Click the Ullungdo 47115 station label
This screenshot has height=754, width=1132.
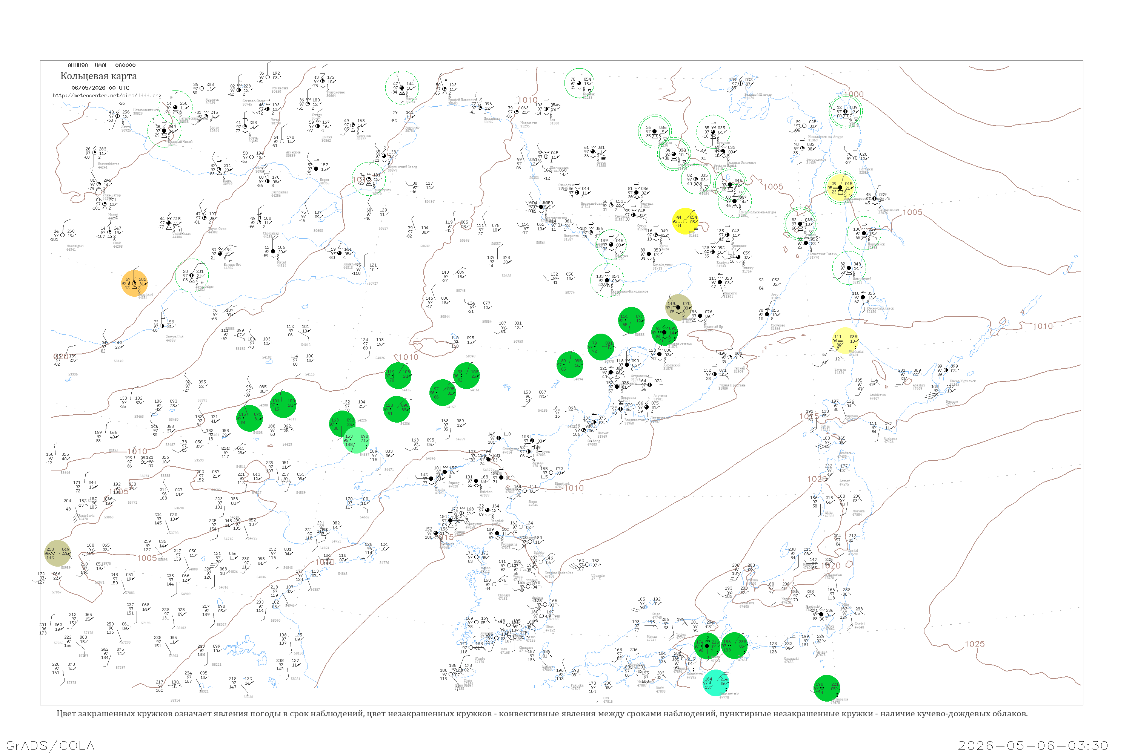click(598, 577)
